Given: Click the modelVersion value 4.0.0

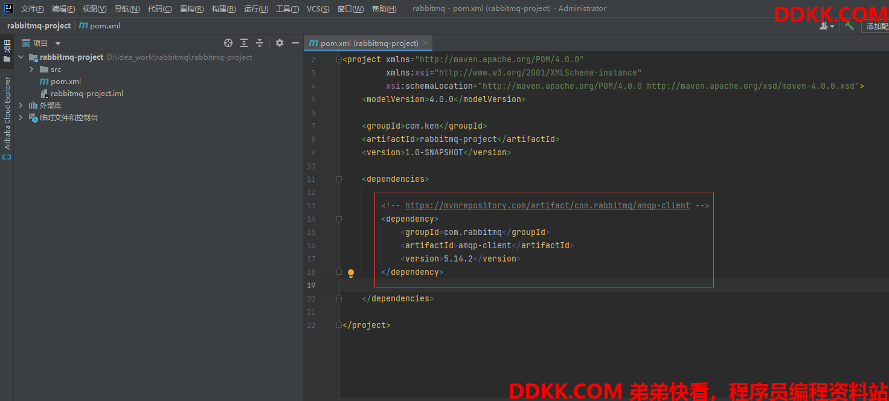Looking at the screenshot, I should (x=441, y=99).
